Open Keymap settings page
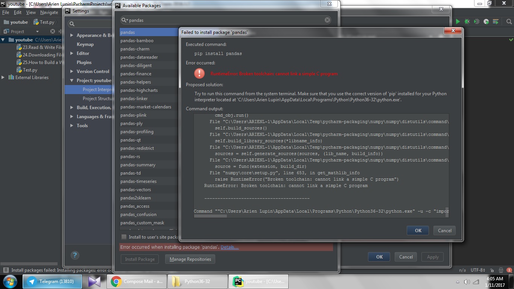 tap(85, 44)
